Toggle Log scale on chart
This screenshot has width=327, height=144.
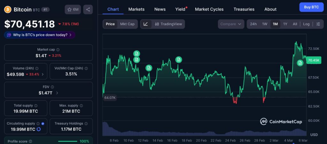click(306, 24)
